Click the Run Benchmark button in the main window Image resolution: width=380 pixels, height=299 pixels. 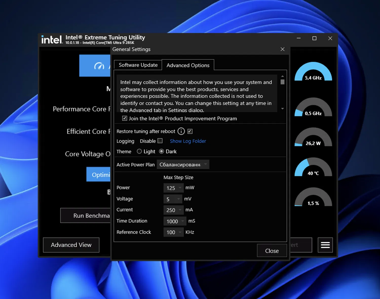click(x=86, y=216)
